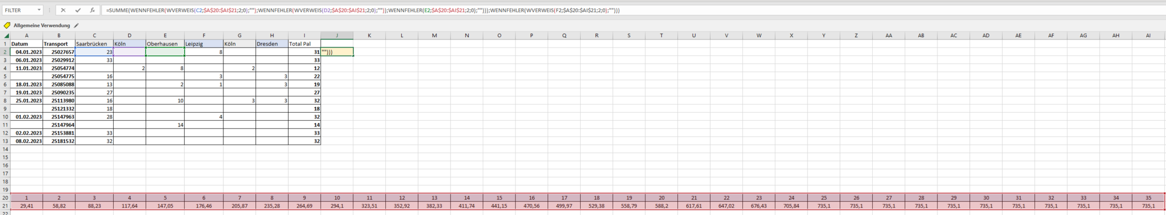The height and width of the screenshot is (215, 1166).
Task: Click the Total Pal header cell
Action: coord(304,44)
